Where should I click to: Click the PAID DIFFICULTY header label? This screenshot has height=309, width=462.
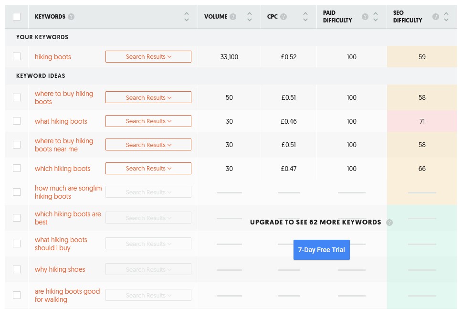point(337,17)
